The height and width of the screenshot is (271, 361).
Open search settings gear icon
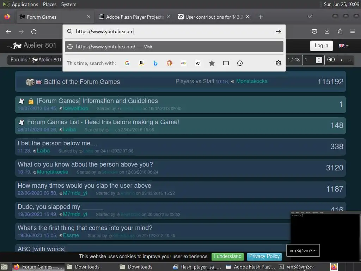279,63
